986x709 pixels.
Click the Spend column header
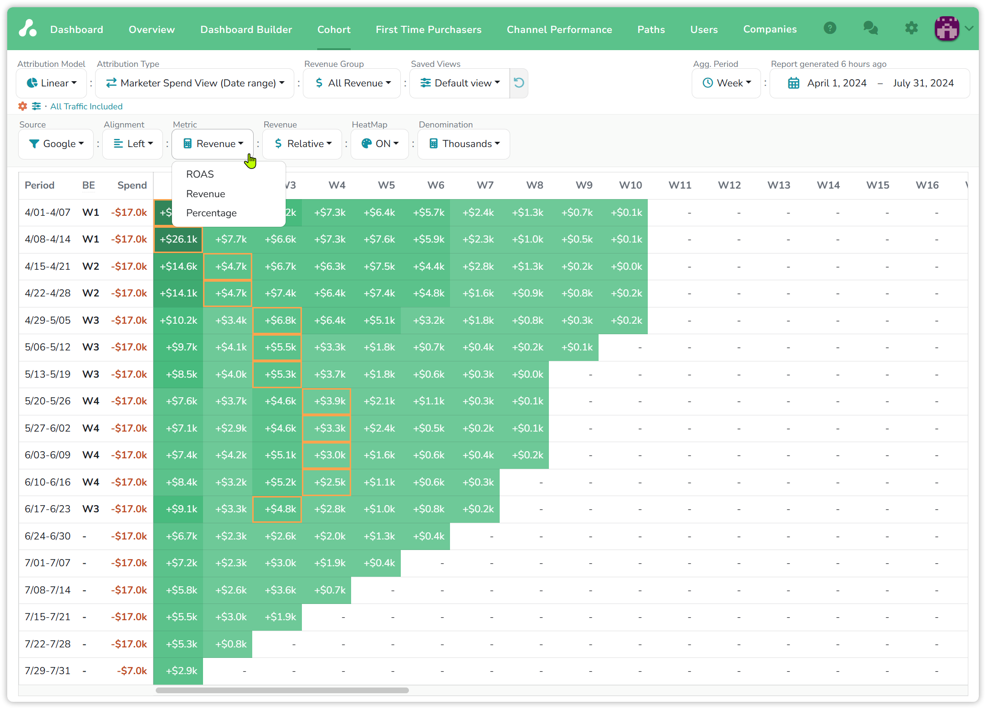point(132,185)
